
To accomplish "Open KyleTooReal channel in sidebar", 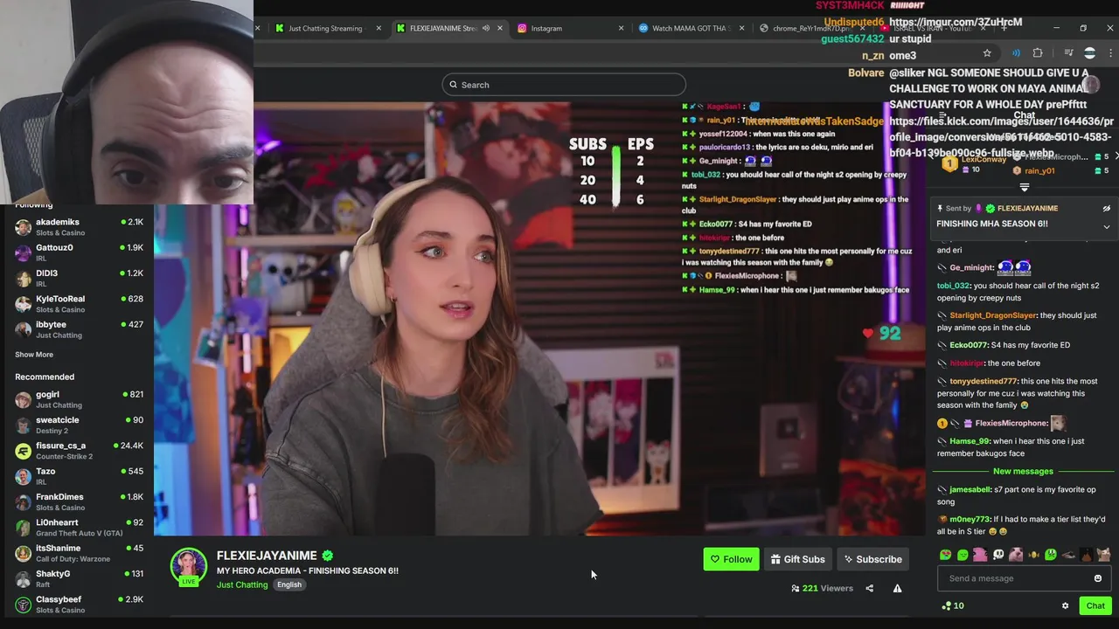I will pyautogui.click(x=79, y=304).
